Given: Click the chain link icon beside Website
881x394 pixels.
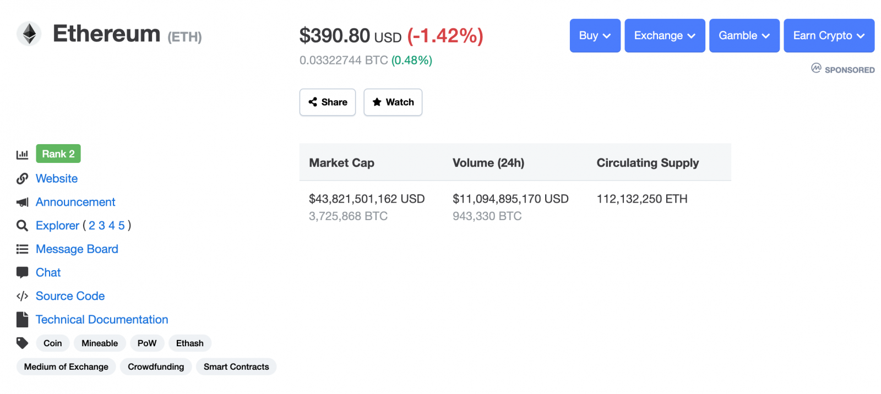Looking at the screenshot, I should 22,178.
